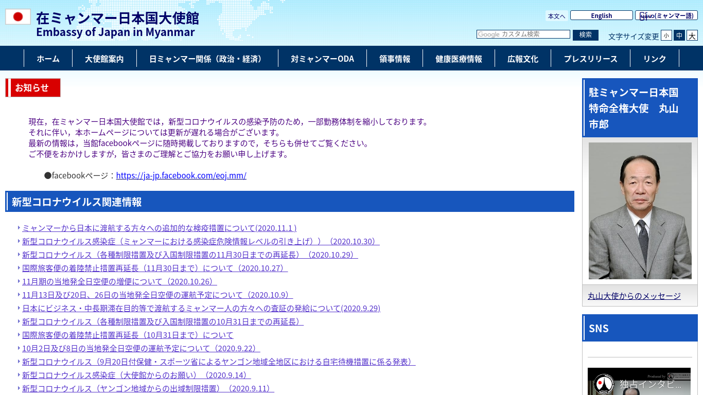Open landing ban re-extension 10月31日まで link

(128, 335)
